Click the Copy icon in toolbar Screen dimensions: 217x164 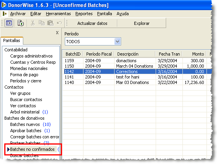tap(42, 23)
